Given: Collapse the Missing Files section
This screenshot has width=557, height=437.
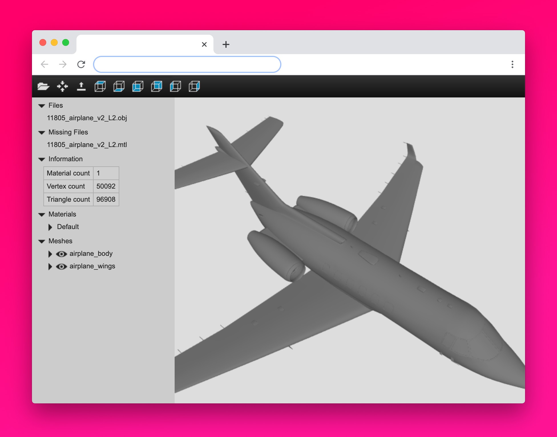Looking at the screenshot, I should [42, 132].
